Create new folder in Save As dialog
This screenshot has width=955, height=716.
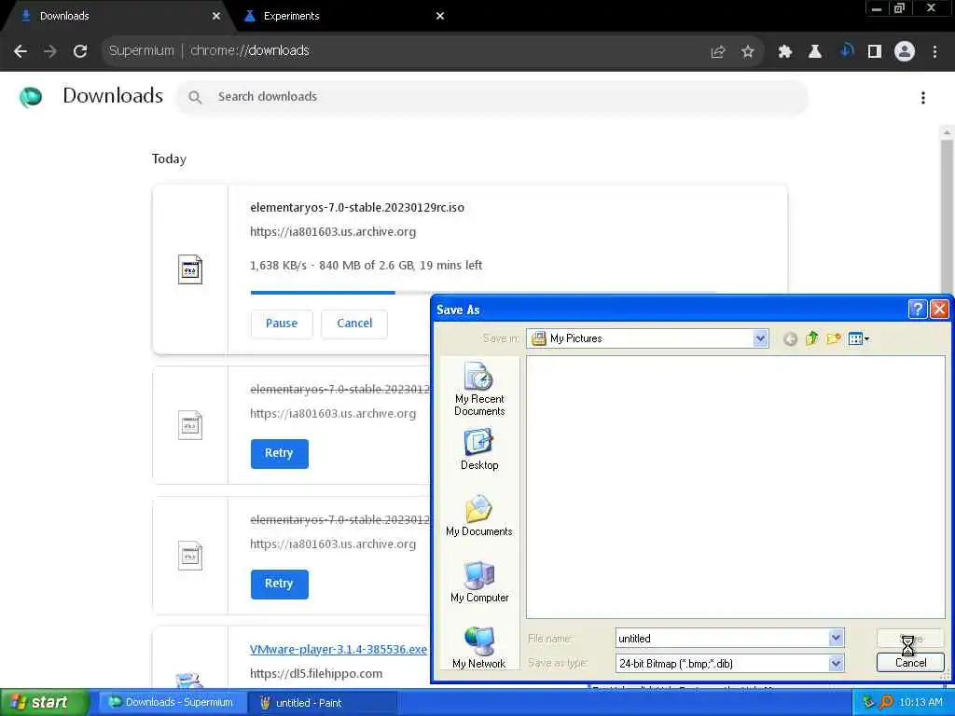pyautogui.click(x=833, y=338)
